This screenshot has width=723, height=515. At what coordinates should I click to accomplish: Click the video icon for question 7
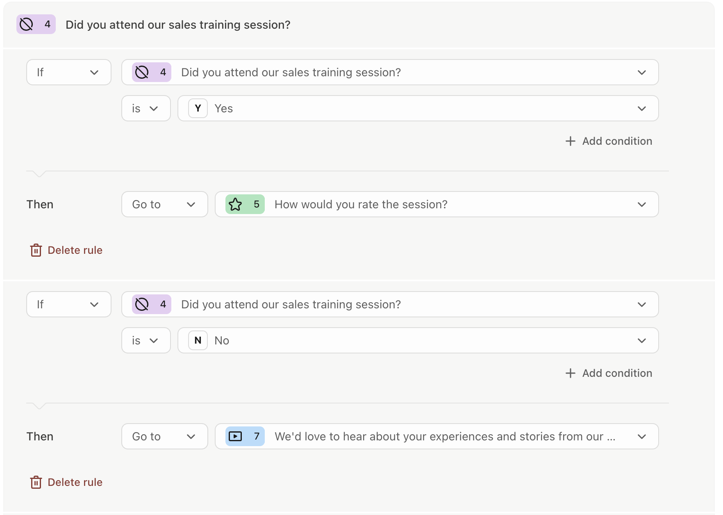coord(235,436)
